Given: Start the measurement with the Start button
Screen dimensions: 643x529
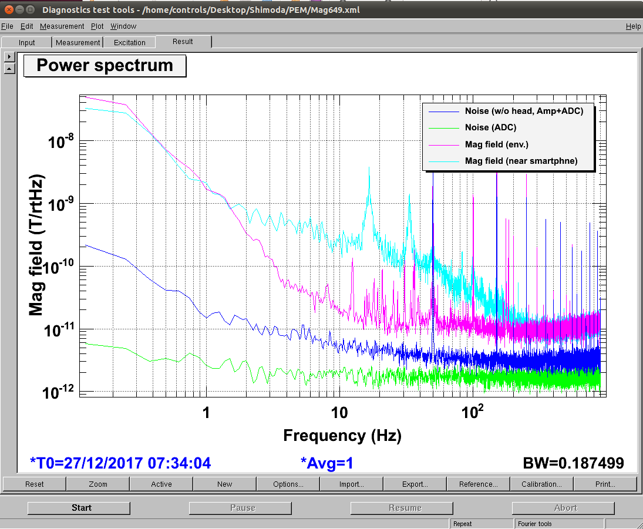Looking at the screenshot, I should tap(82, 508).
